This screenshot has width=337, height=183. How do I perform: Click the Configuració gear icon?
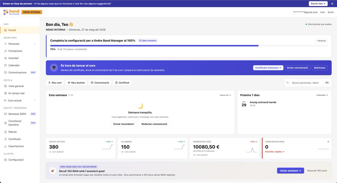(6, 160)
